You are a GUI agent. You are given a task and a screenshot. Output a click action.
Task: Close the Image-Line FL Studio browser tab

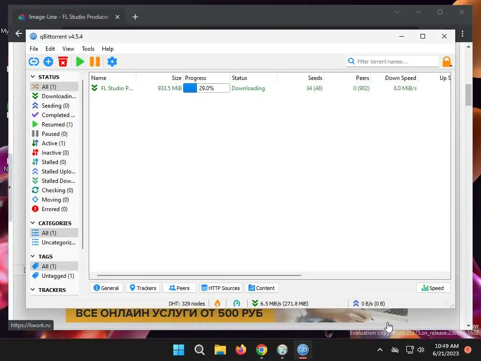(x=117, y=17)
